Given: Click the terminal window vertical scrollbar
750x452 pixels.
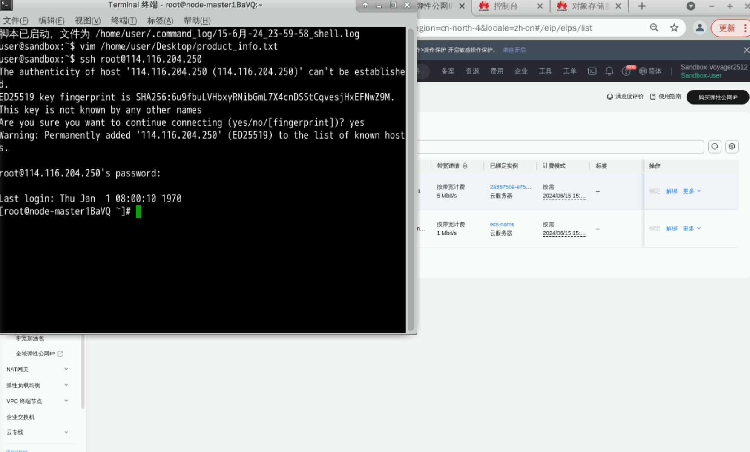Looking at the screenshot, I should [411, 179].
